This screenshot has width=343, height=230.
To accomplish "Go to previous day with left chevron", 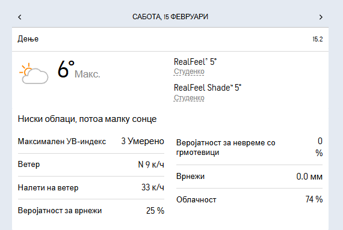I will 20,17.
